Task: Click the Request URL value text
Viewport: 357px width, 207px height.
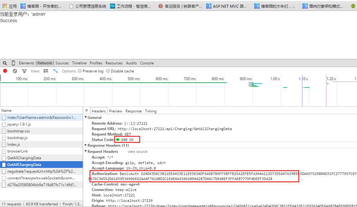Action: coord(174,129)
